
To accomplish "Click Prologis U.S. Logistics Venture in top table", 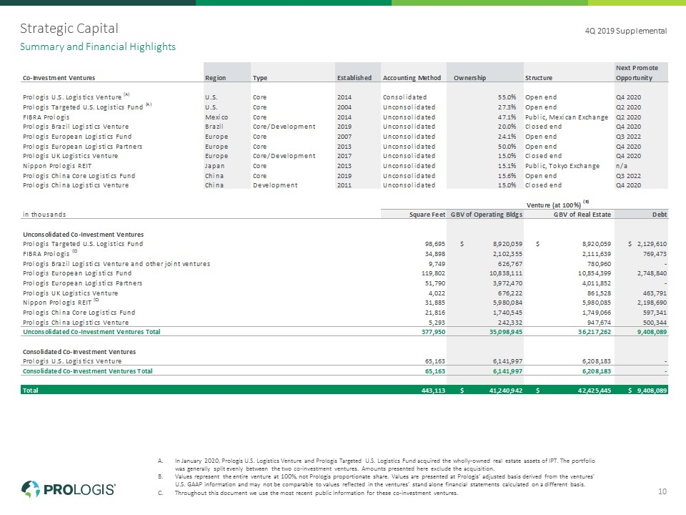I will (x=72, y=97).
